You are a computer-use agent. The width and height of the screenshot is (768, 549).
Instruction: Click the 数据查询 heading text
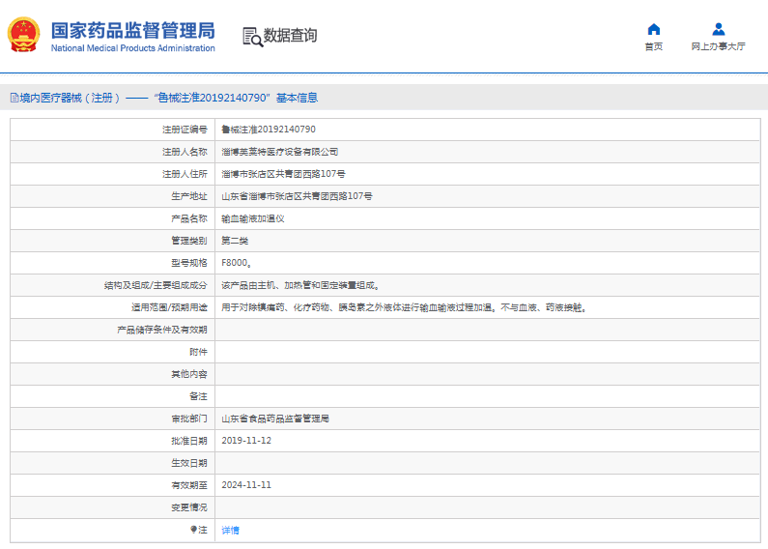tap(291, 36)
